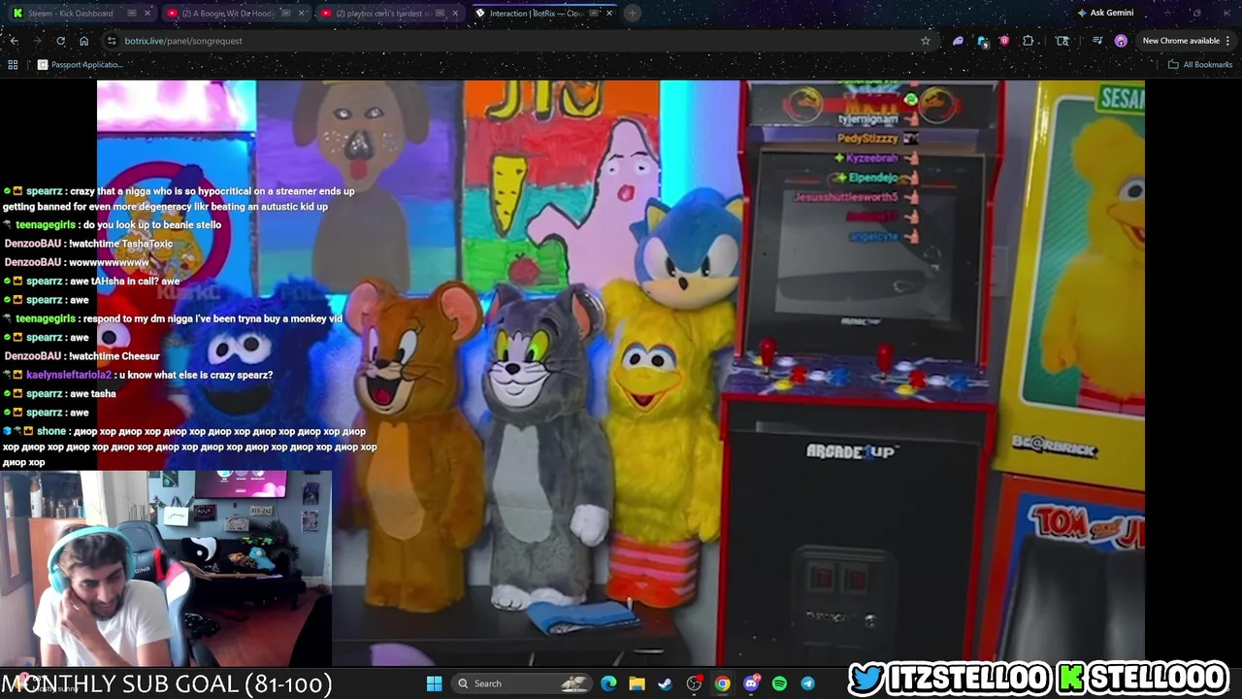
Task: Click the '!watchtime TashaToxic' chat message
Action: point(120,244)
